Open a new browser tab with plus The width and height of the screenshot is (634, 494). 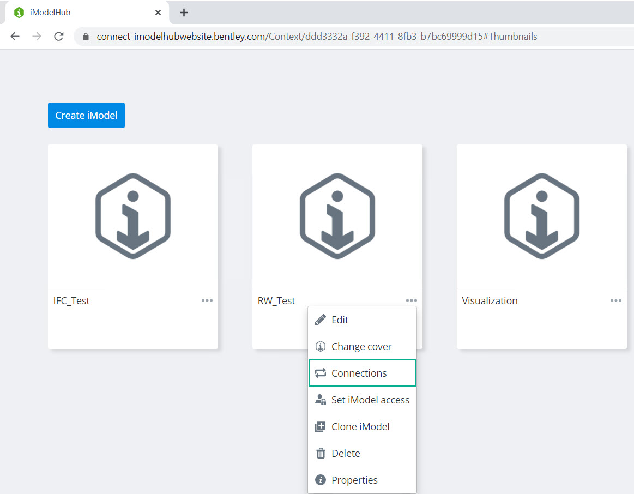click(x=184, y=13)
